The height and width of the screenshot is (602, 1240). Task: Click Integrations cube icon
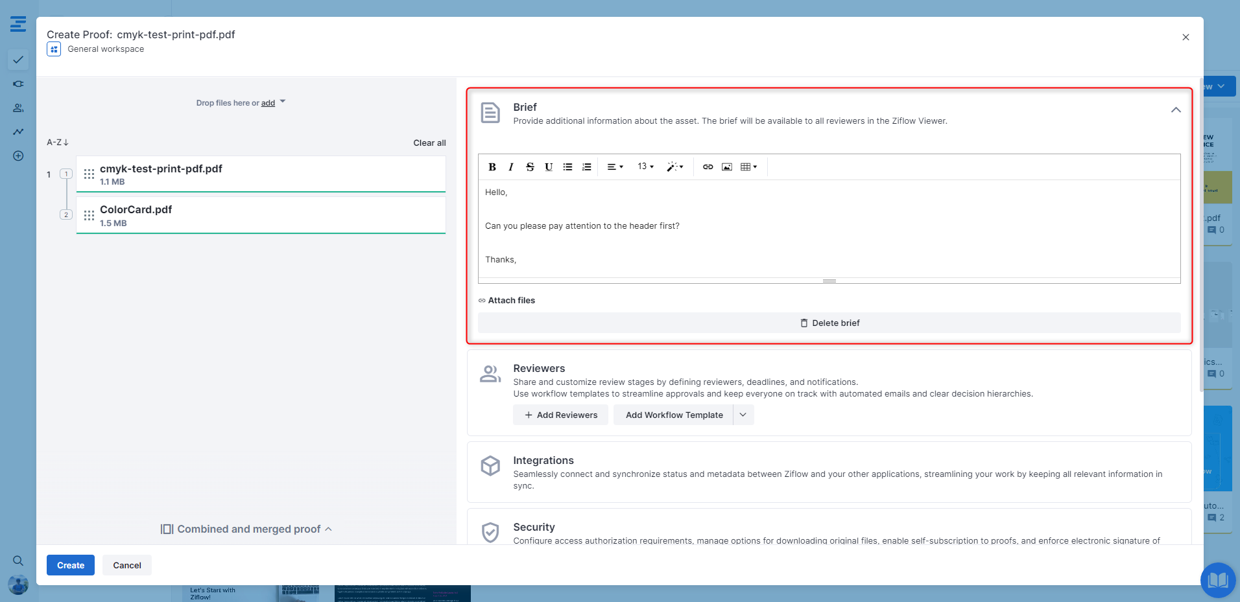pos(490,466)
